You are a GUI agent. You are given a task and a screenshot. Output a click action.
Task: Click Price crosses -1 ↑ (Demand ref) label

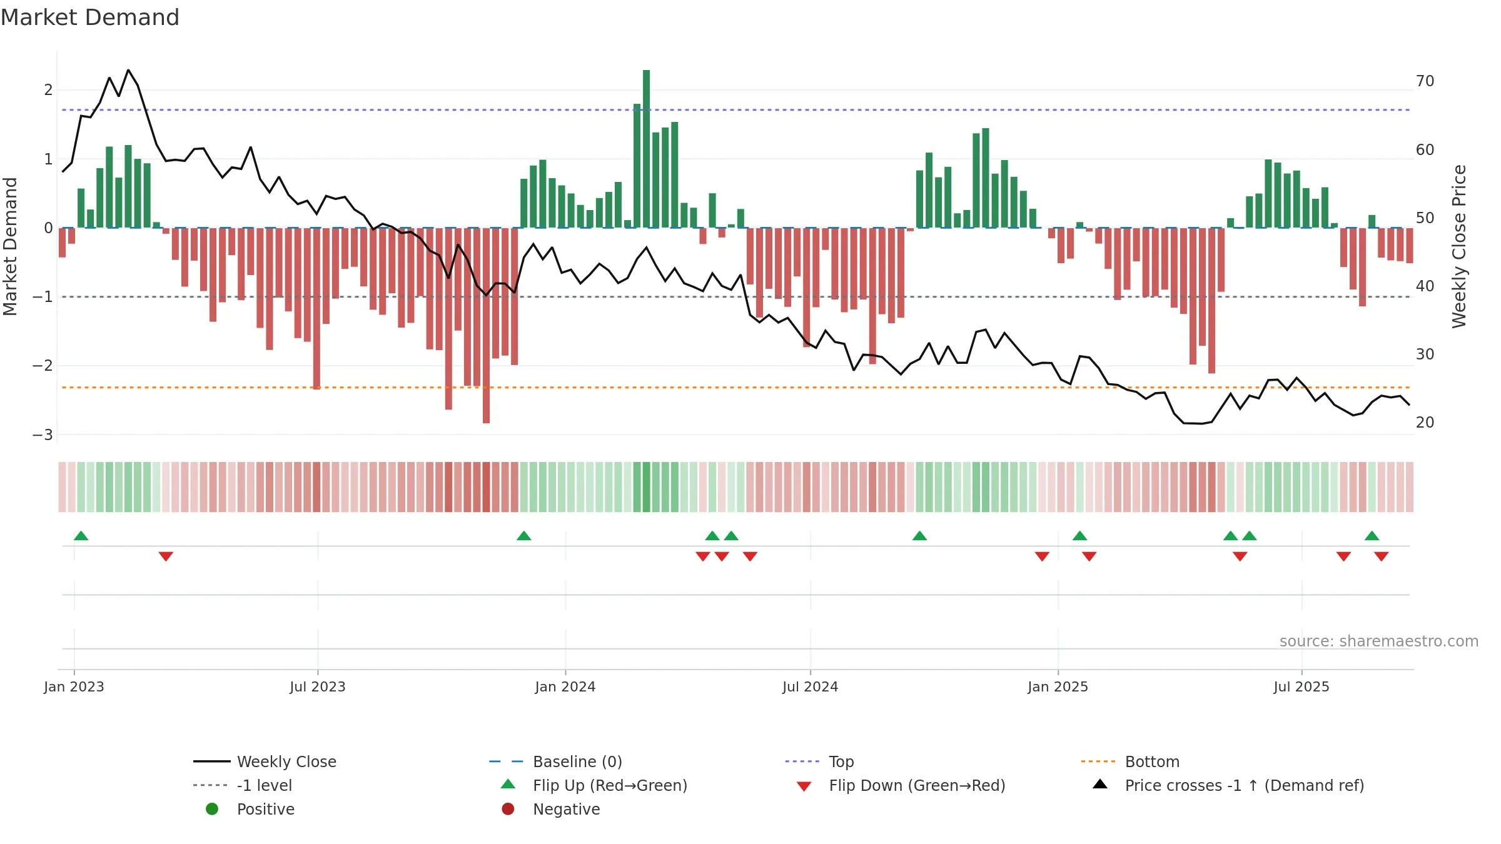point(1245,785)
